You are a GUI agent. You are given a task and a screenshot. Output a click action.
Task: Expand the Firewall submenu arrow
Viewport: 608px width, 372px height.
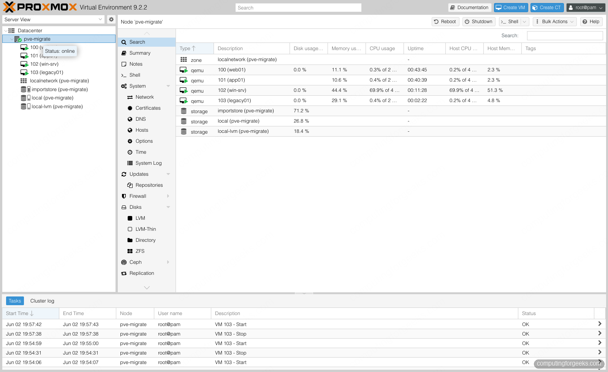(x=168, y=196)
